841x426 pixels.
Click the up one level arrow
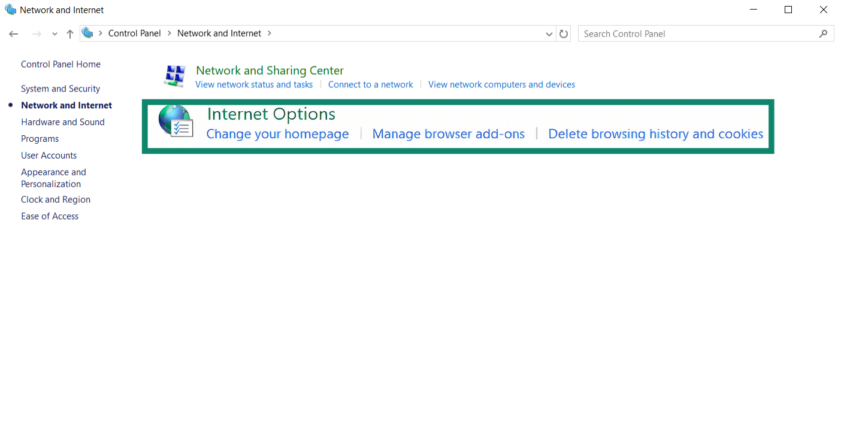(x=69, y=34)
